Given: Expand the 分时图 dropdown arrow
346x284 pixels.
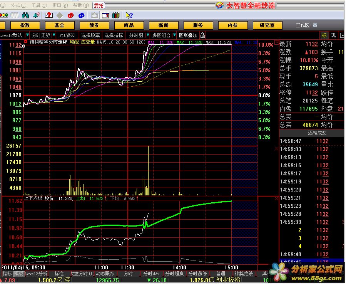Looking at the screenshot, I should tap(148, 35).
